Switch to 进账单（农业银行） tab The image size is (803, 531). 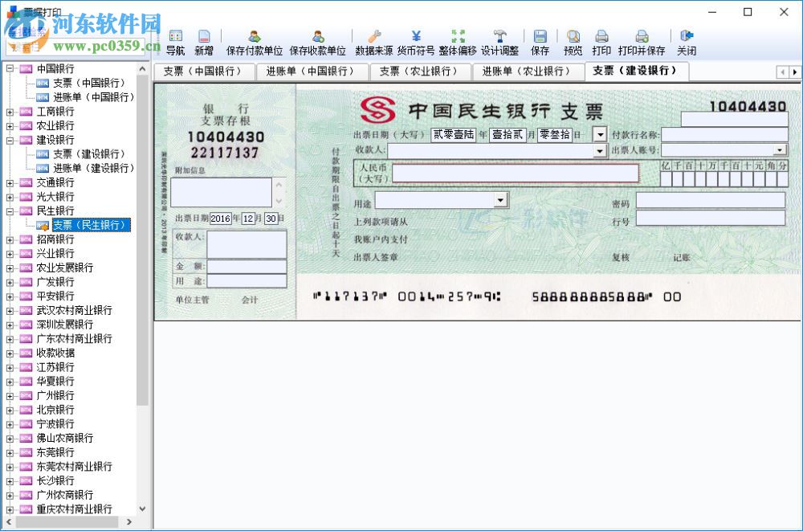(528, 71)
